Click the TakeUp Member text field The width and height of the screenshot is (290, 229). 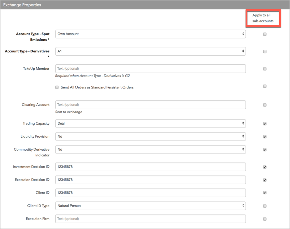point(150,69)
